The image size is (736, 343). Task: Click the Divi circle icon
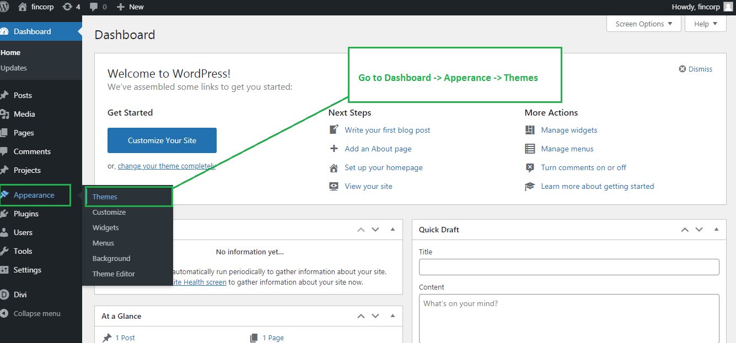tap(4, 295)
